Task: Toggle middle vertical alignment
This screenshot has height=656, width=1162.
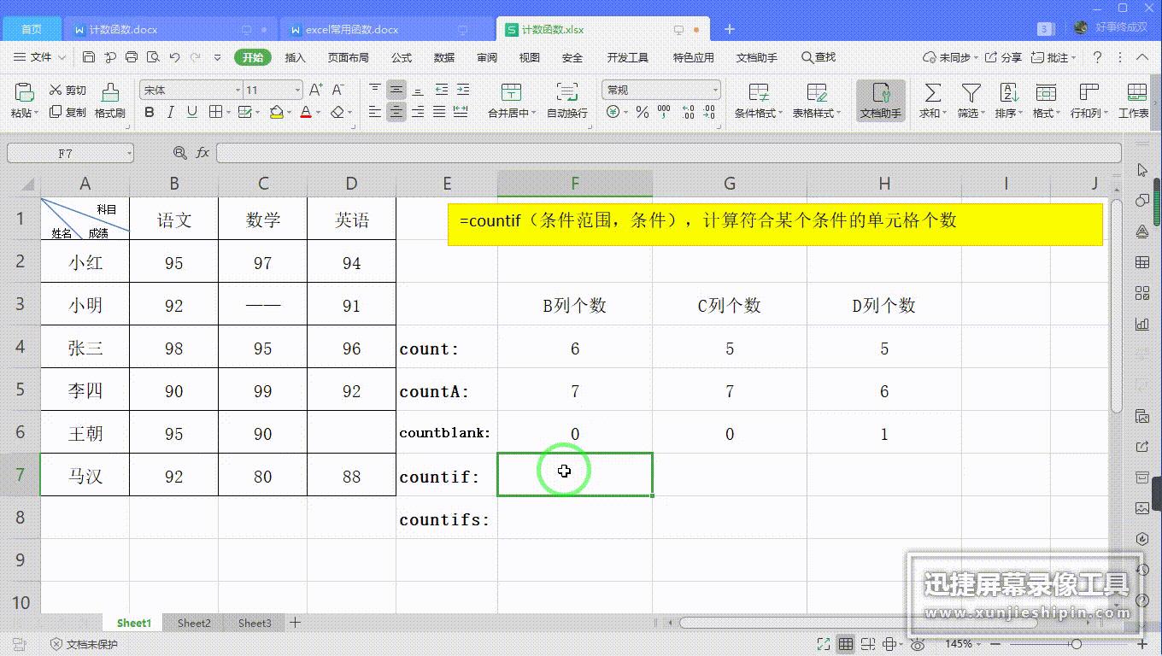Action: click(x=396, y=90)
